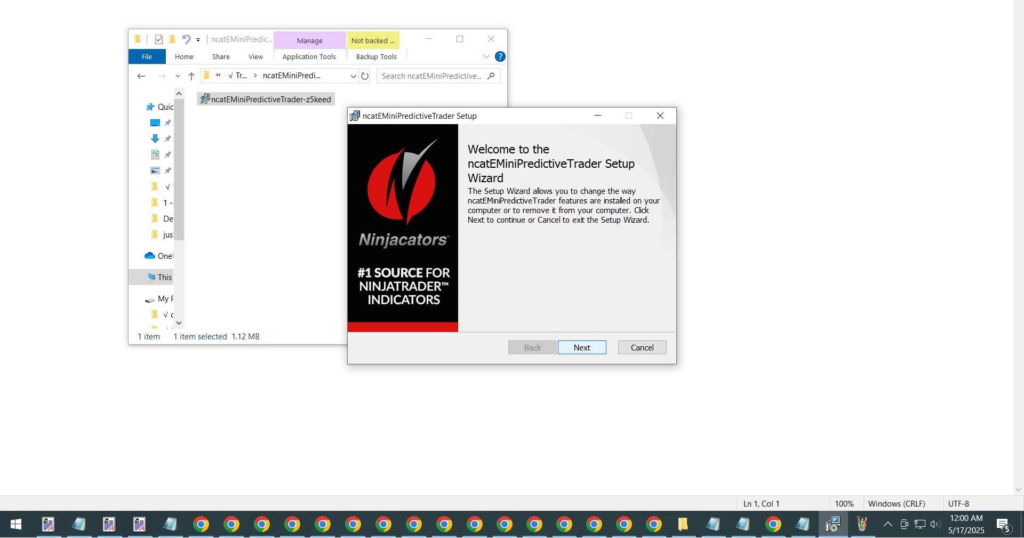Viewport: 1024px width, 538px height.
Task: Select OneDrive in navigation pane
Action: pos(159,256)
